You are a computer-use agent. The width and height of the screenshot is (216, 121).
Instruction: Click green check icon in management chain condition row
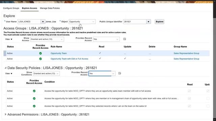coord(34,98)
